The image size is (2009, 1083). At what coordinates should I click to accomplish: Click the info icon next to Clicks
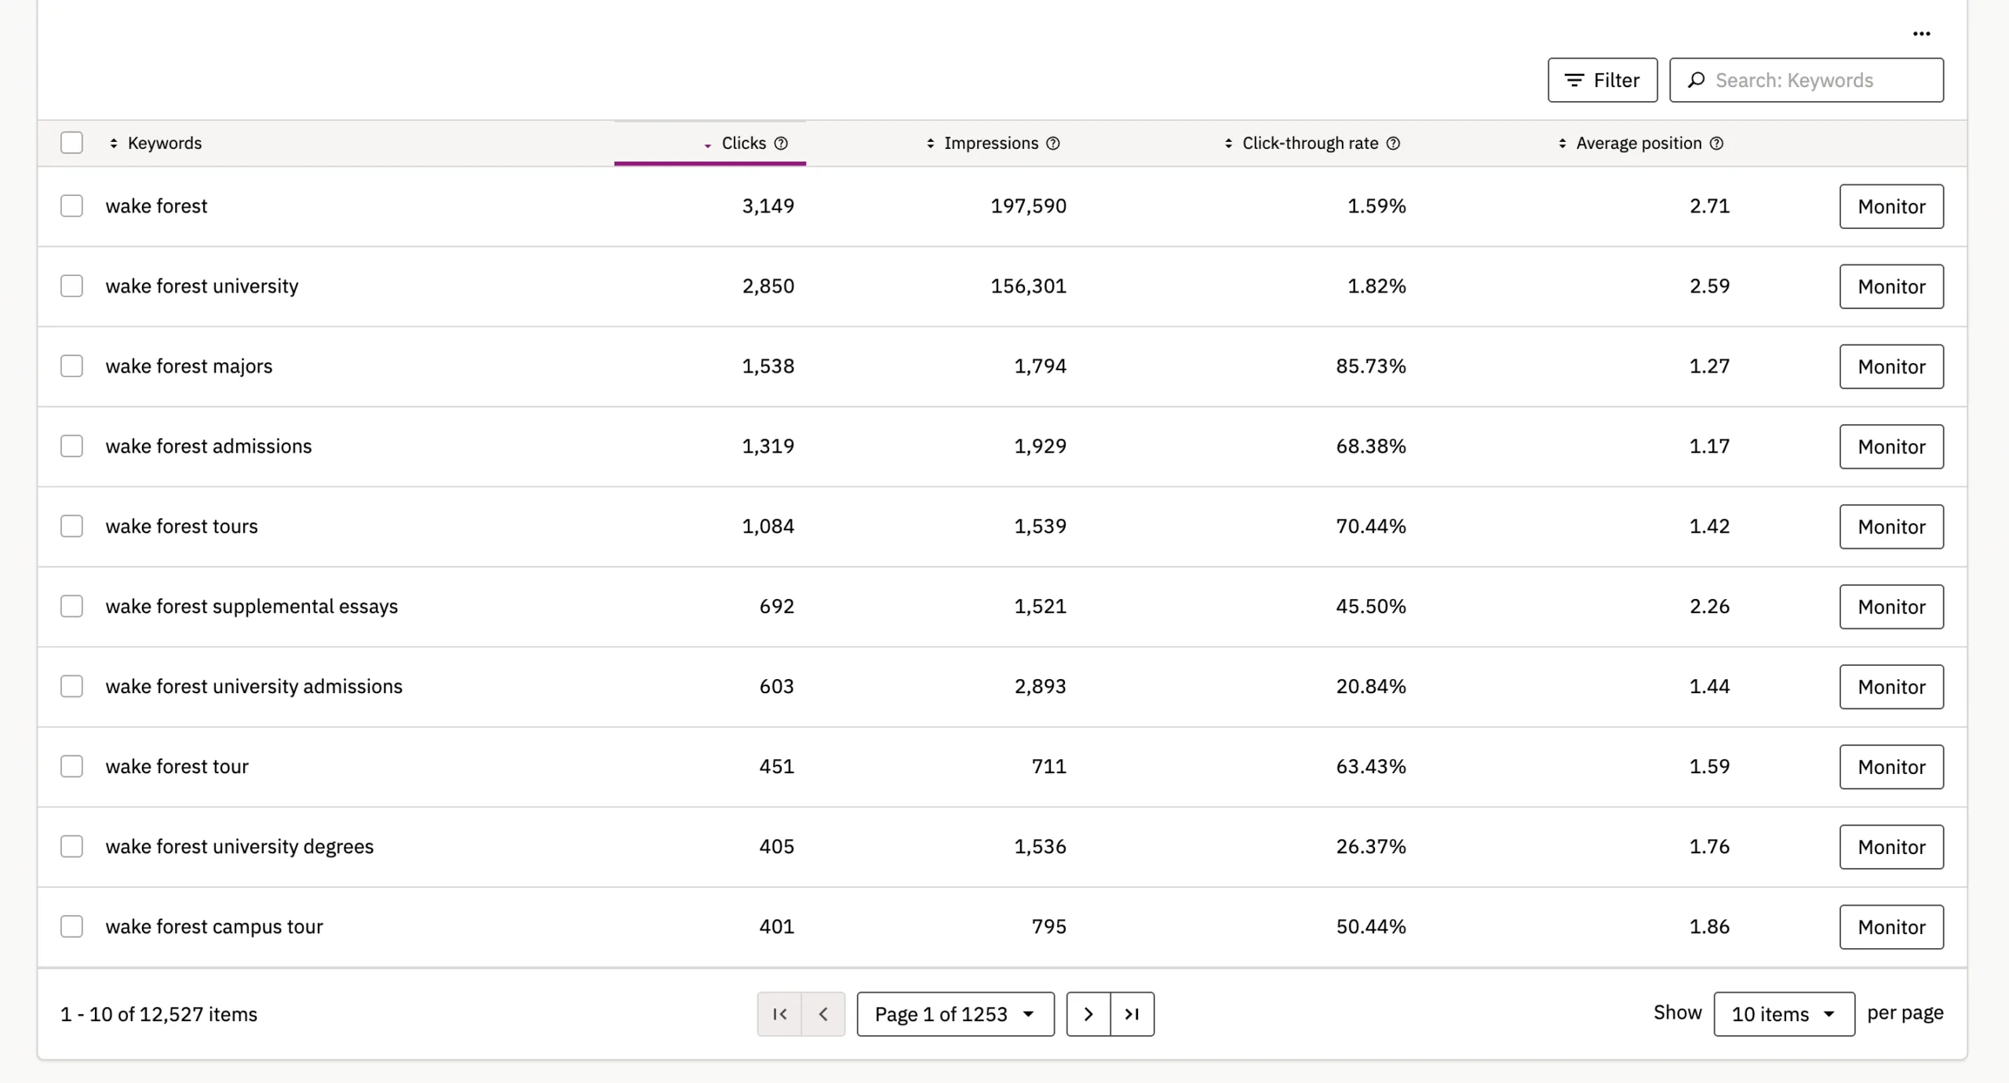point(781,144)
